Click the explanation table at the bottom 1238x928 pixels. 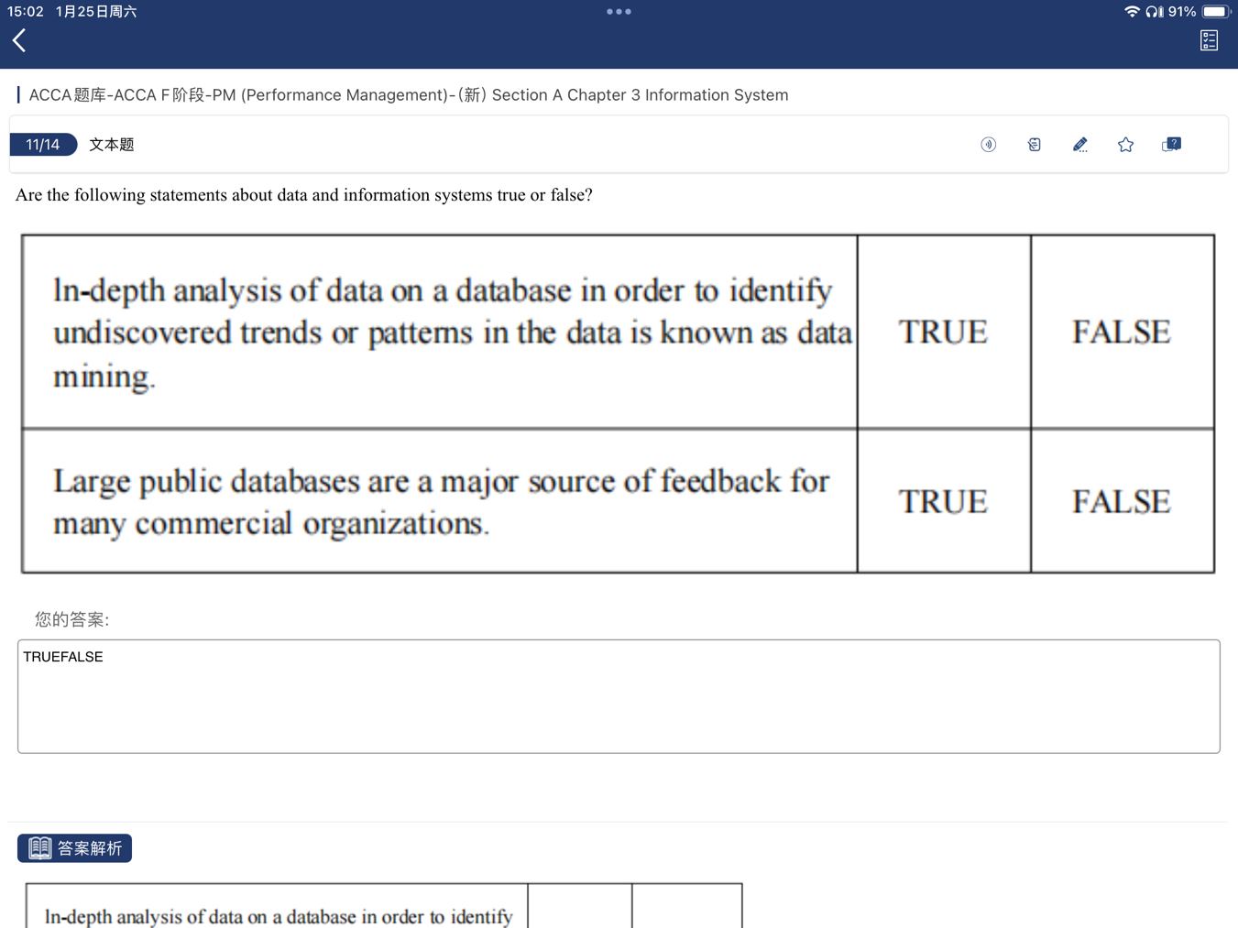pyautogui.click(x=383, y=907)
